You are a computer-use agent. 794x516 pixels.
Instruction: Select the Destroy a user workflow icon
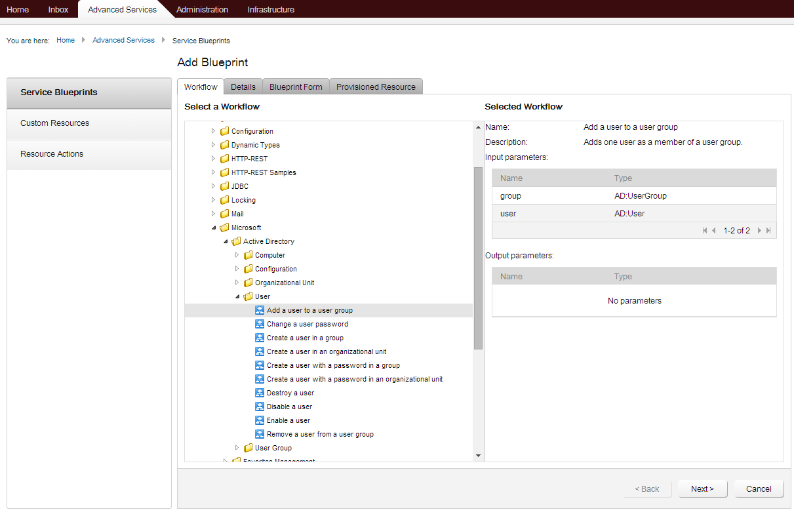pos(260,392)
